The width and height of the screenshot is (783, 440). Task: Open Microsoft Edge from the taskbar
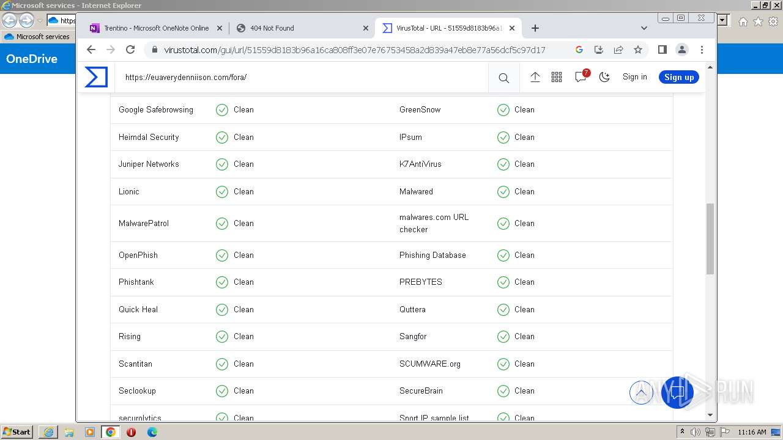(152, 432)
